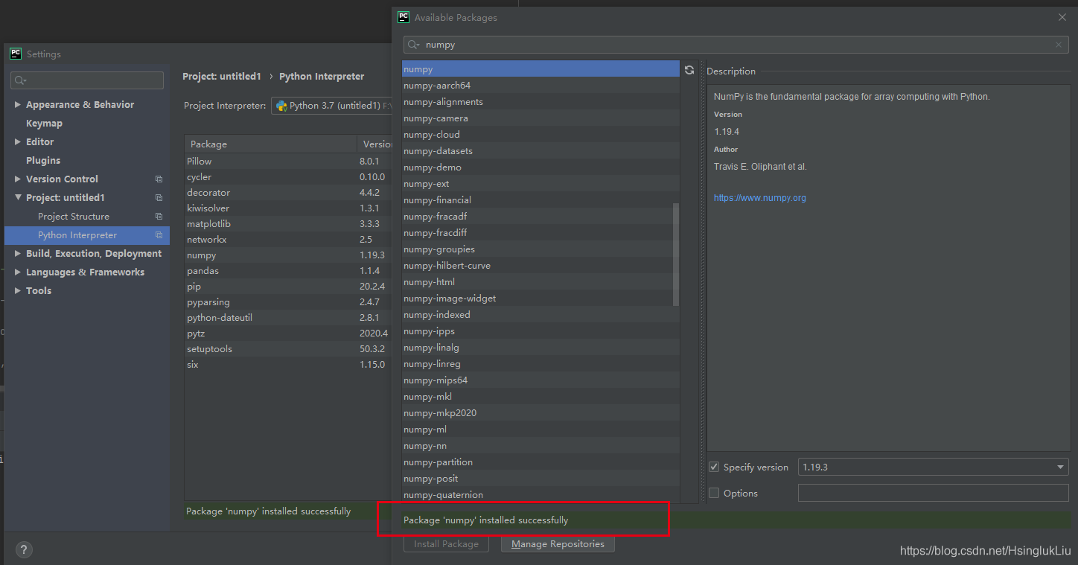Select networkx row in installed packages
This screenshot has height=565, width=1078.
288,240
